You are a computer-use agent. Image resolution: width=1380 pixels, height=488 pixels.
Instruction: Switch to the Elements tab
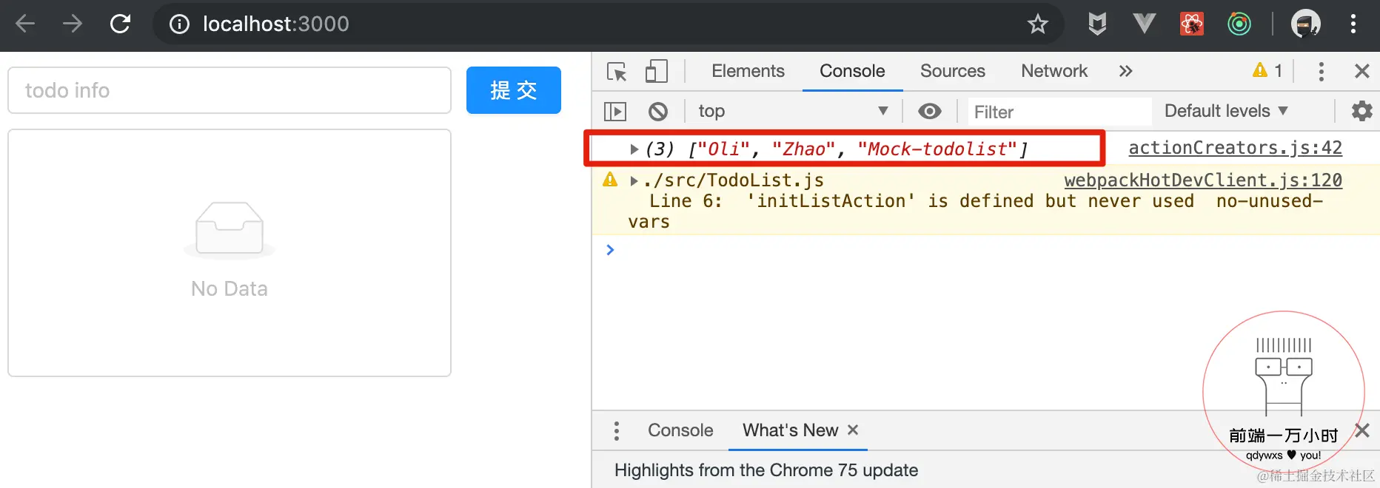pos(748,71)
